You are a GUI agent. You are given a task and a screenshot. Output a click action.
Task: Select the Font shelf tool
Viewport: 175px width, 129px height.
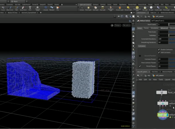[30, 8]
